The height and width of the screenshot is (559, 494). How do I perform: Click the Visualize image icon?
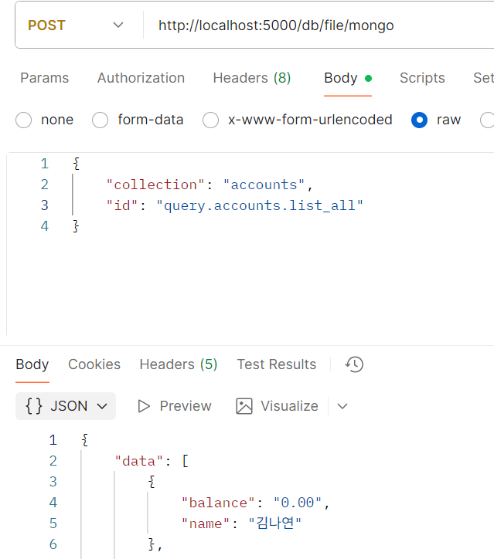[x=244, y=406]
